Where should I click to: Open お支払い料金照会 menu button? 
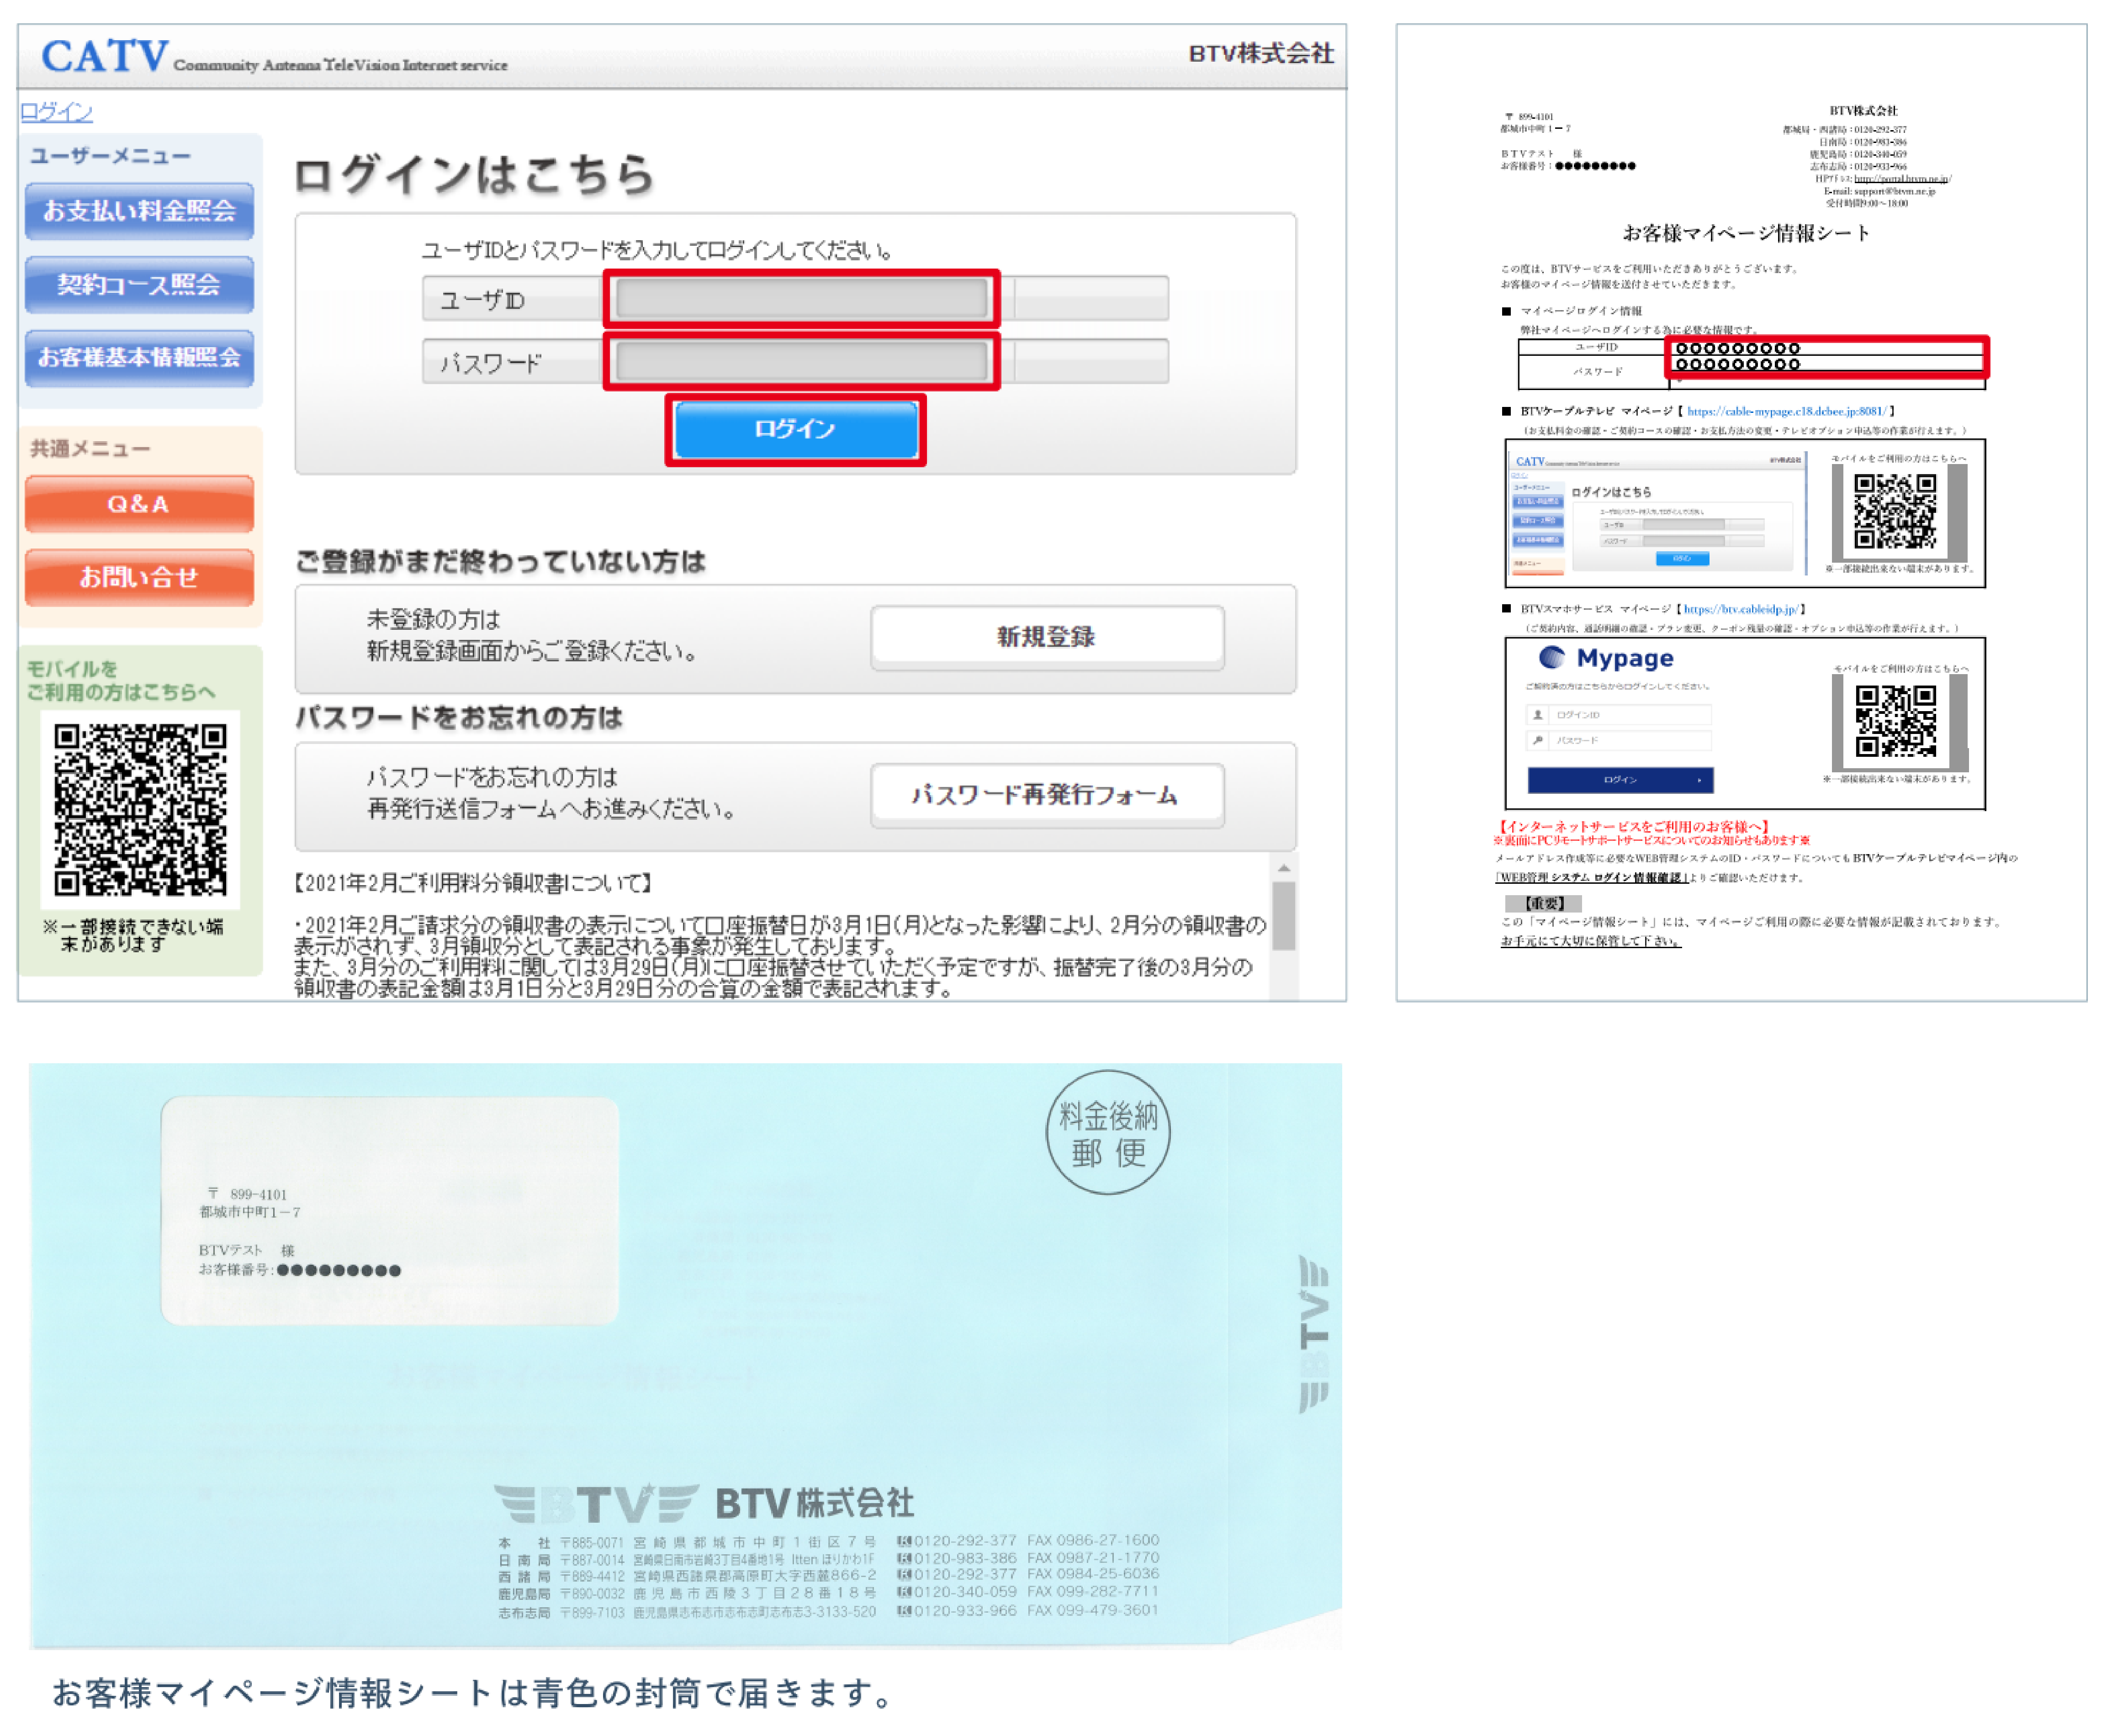click(139, 211)
